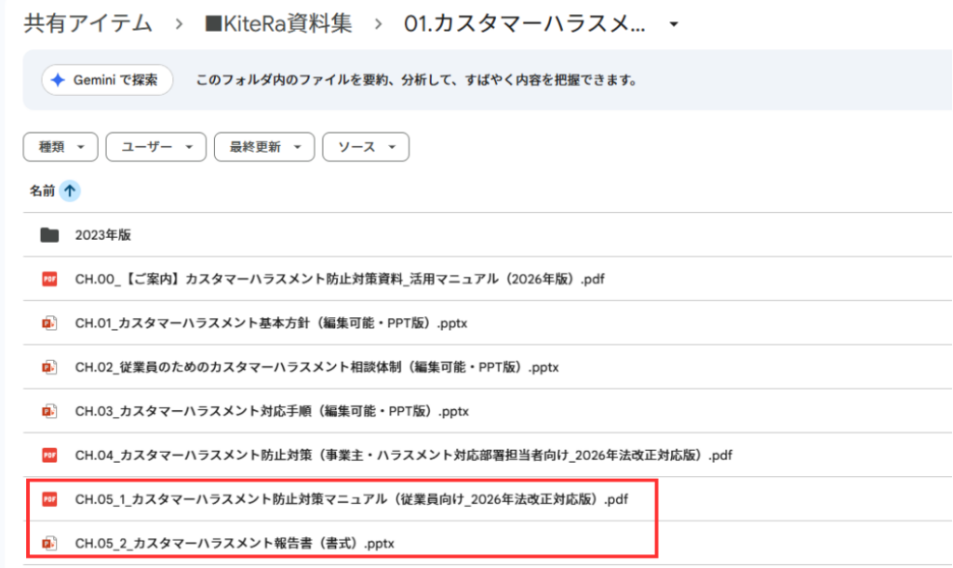Open the ユーザー filter dropdown
Viewport: 953px width, 568px height.
tap(155, 147)
